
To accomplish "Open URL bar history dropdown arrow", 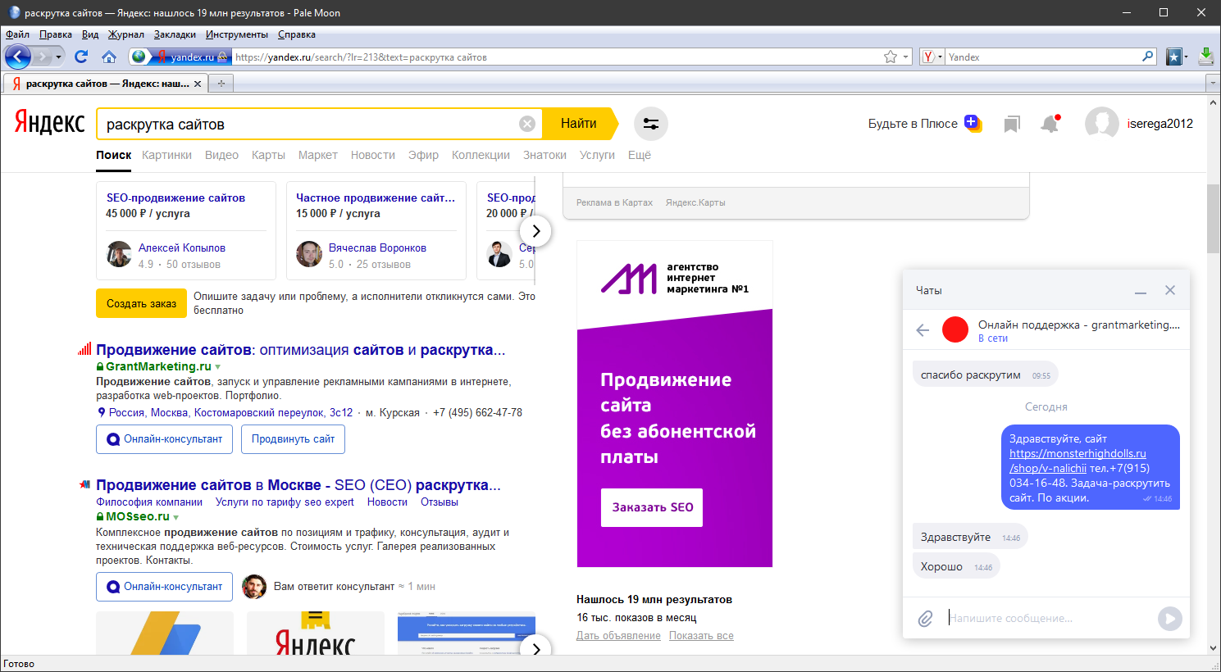I will pyautogui.click(x=906, y=57).
